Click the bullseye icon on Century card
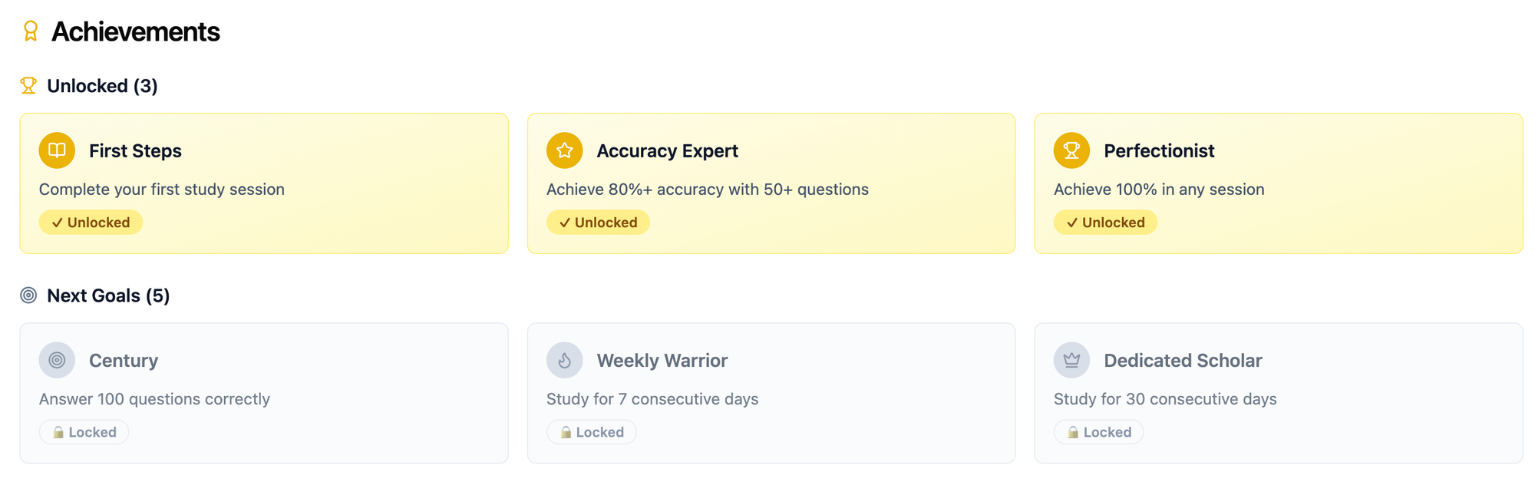Viewport: 1535px width, 482px height. 57,360
